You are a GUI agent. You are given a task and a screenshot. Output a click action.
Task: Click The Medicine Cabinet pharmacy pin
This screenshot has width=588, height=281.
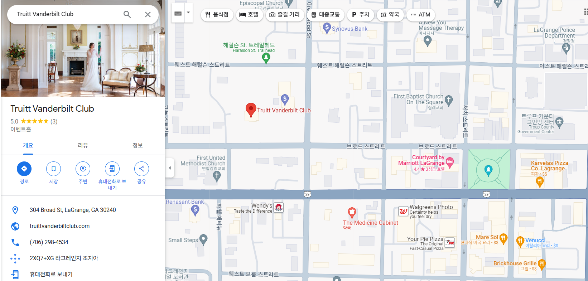tap(352, 213)
